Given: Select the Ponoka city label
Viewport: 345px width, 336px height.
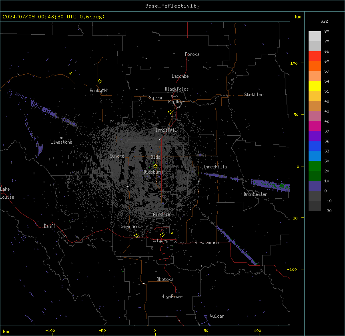Looking at the screenshot, I should tap(192, 54).
